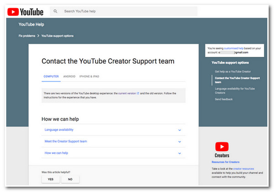Focus the Search YouTube help field
Viewport: 274px width, 192px height.
click(124, 11)
